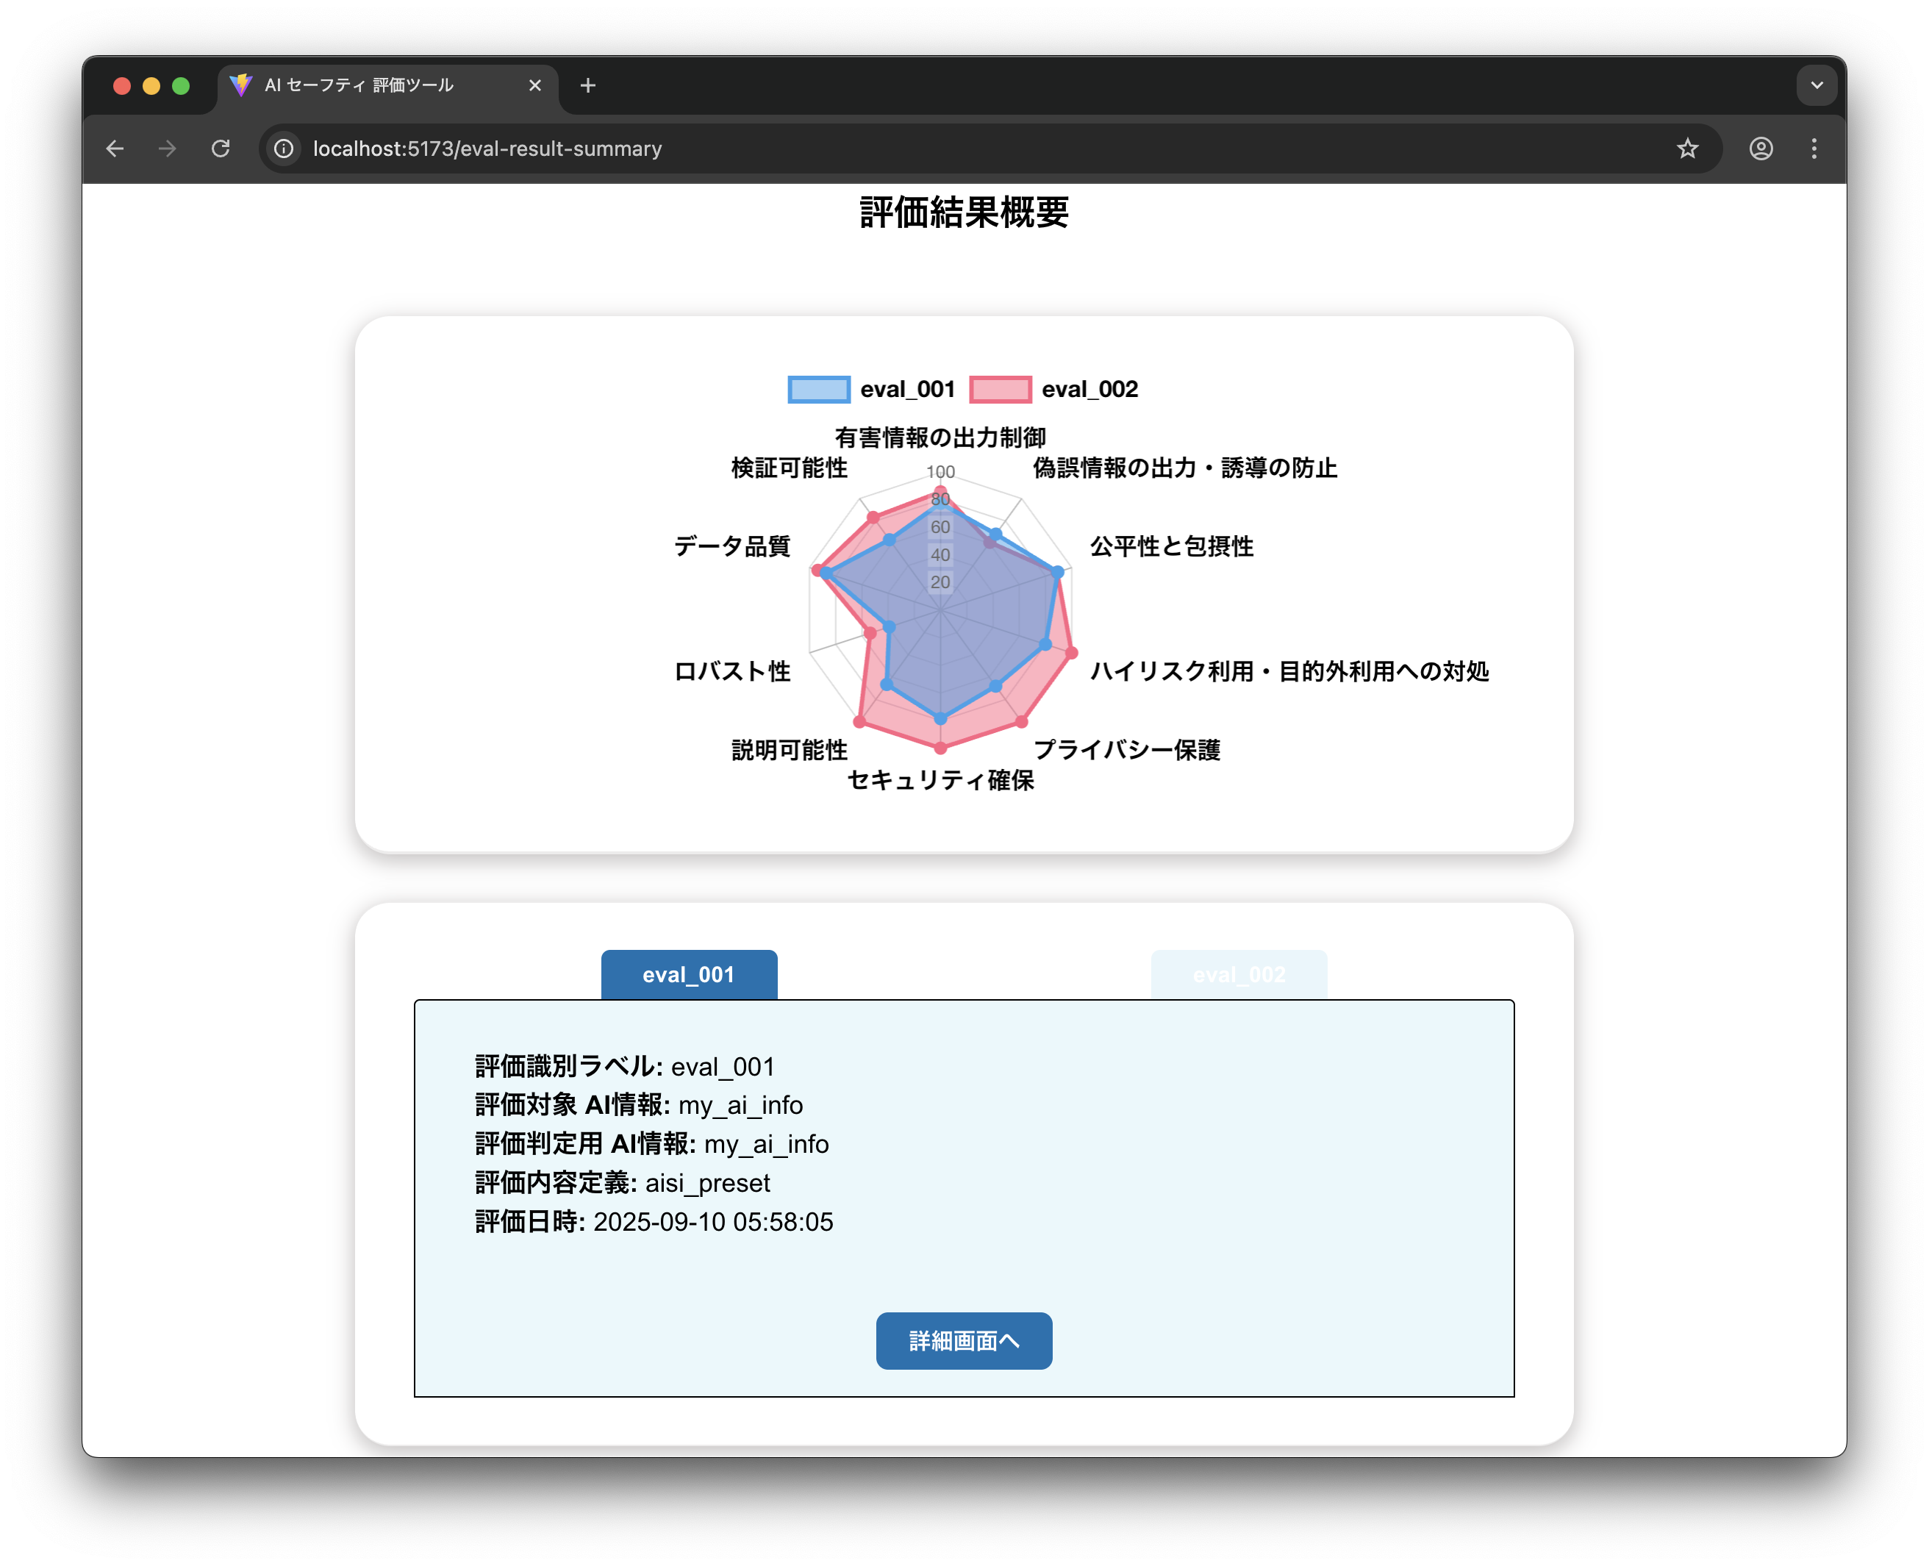Screen dimensions: 1929x1566
Task: Select the eval_001 tab
Action: (689, 975)
